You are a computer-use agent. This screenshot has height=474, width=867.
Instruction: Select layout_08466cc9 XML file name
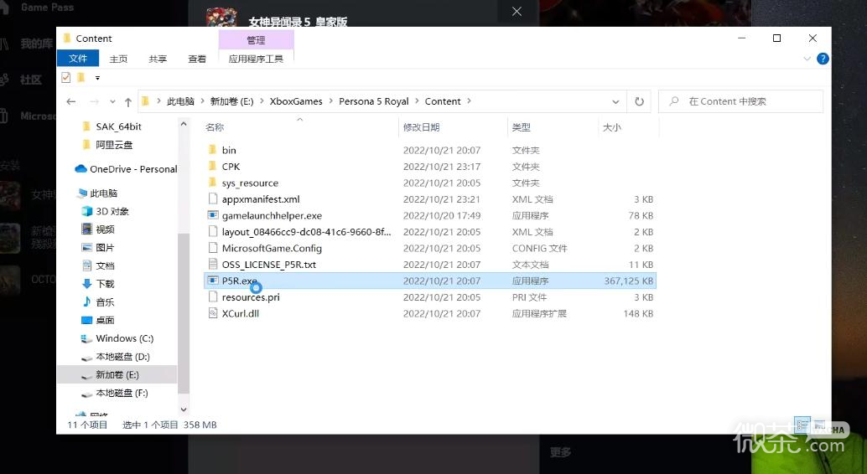[x=306, y=232]
